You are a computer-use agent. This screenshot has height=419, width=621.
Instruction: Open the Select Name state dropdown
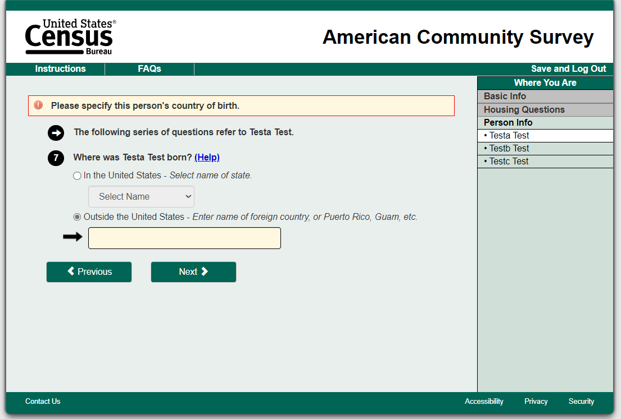141,197
